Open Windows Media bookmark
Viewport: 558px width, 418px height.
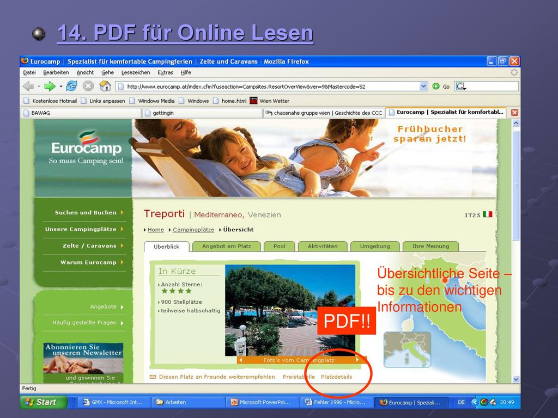[152, 101]
